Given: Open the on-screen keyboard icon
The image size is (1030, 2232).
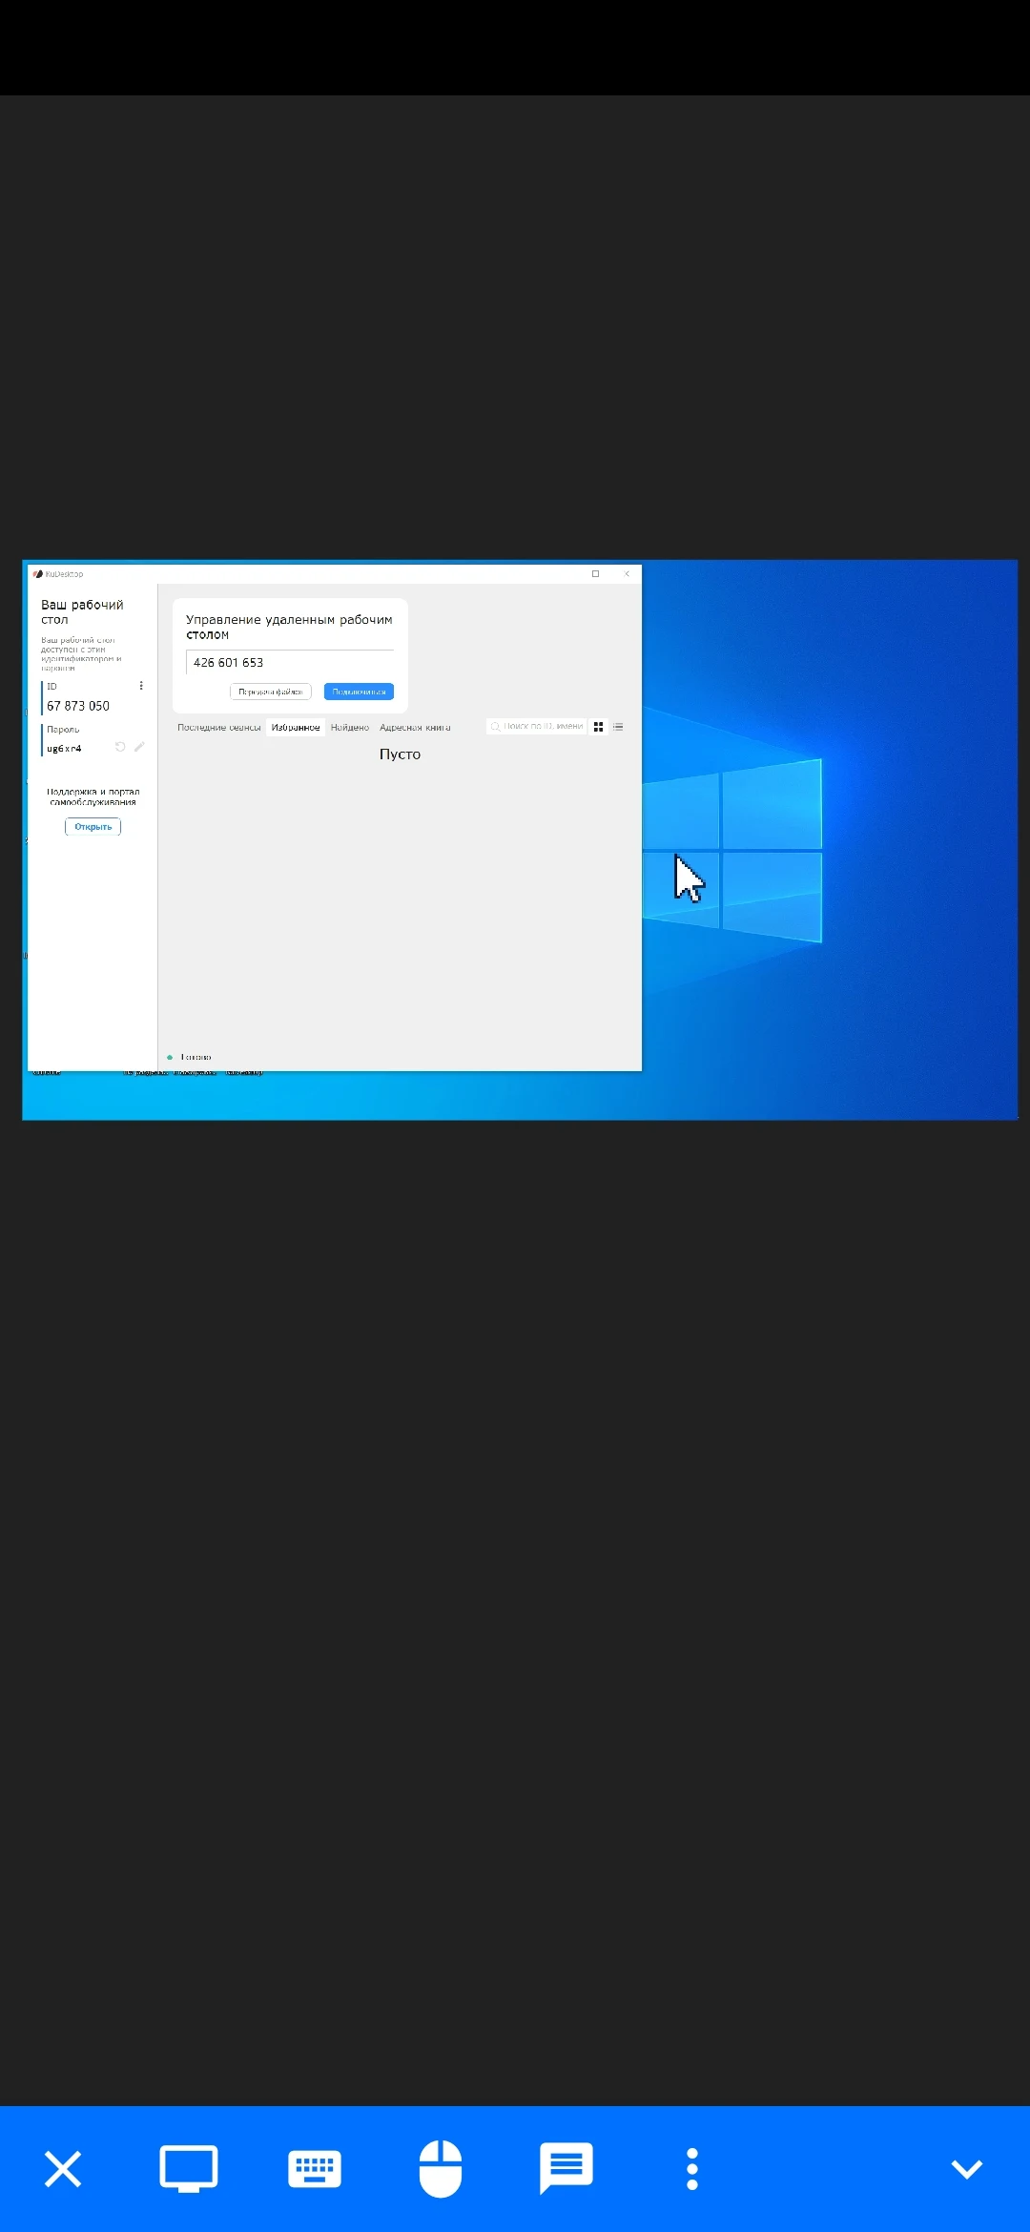Looking at the screenshot, I should [315, 2168].
